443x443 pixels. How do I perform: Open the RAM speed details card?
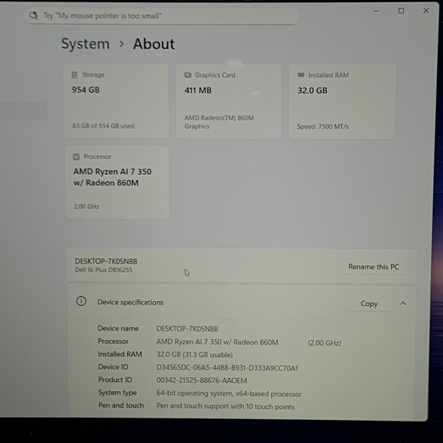pos(341,101)
